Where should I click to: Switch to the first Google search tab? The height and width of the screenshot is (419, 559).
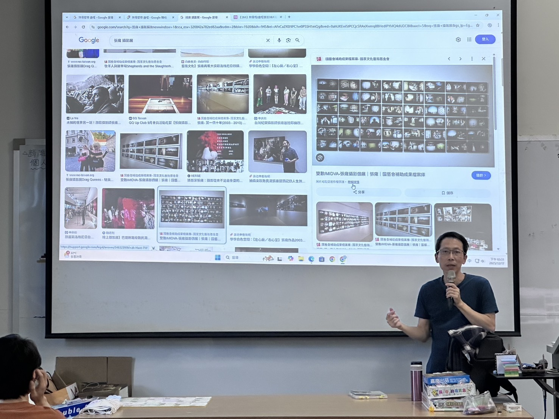coord(95,17)
